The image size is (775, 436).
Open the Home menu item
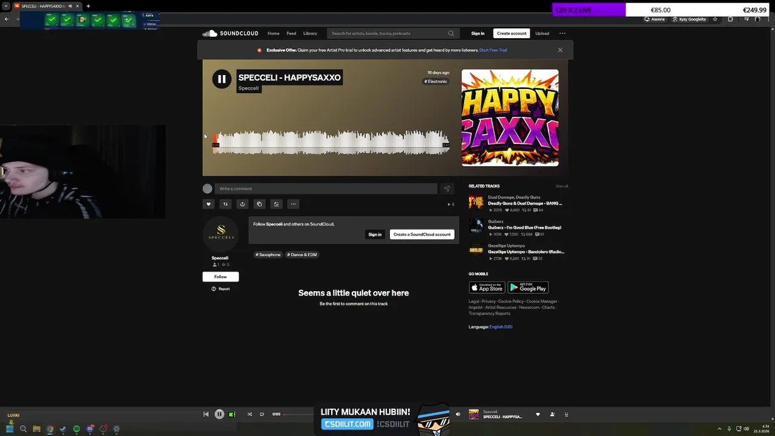pyautogui.click(x=274, y=33)
